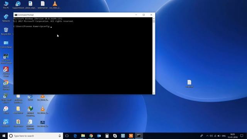247x139 pixels.
Task: Select the iTunes desktop shortcut
Action: pyautogui.click(x=6, y=110)
